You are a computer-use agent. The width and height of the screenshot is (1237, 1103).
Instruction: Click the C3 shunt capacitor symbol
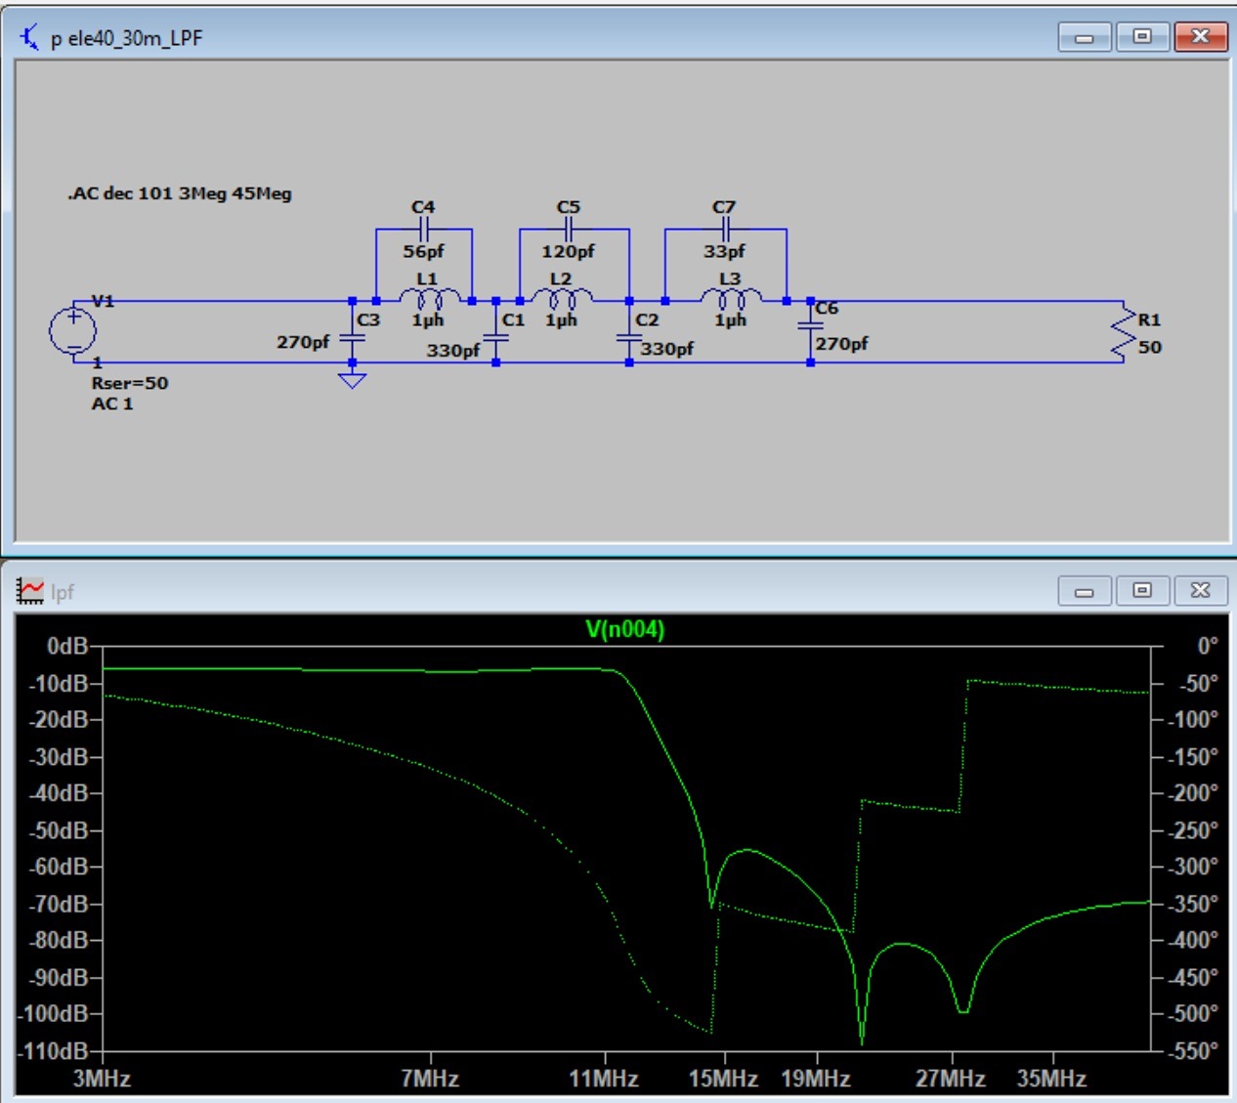(x=352, y=338)
